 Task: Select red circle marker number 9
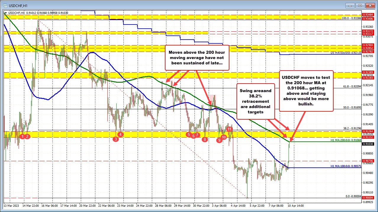click(x=219, y=141)
